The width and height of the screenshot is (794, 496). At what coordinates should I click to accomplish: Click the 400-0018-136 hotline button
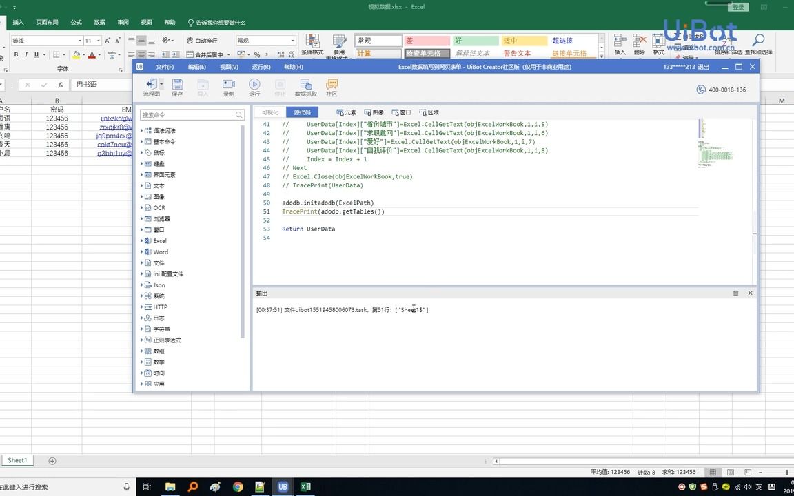(719, 89)
